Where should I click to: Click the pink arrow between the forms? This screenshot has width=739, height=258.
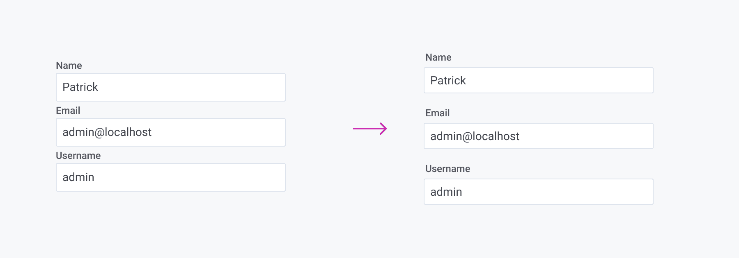369,129
